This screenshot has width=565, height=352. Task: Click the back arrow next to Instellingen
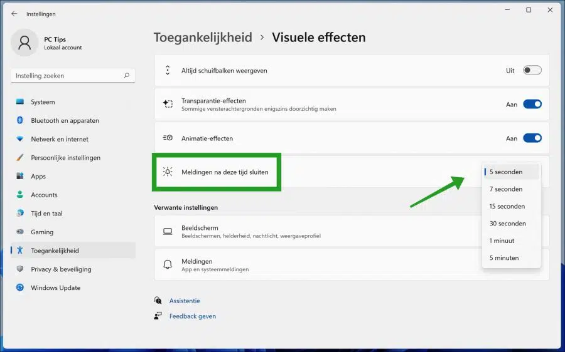[14, 14]
